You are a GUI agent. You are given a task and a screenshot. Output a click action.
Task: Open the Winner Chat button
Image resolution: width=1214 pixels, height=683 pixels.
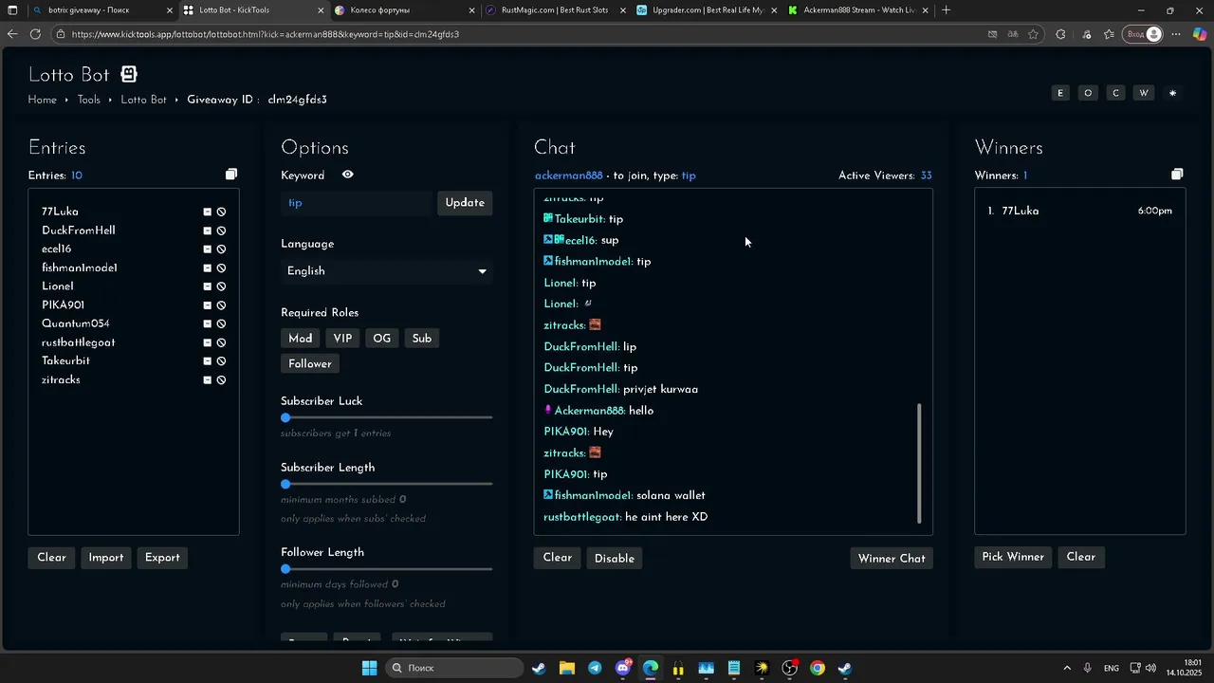(892, 559)
